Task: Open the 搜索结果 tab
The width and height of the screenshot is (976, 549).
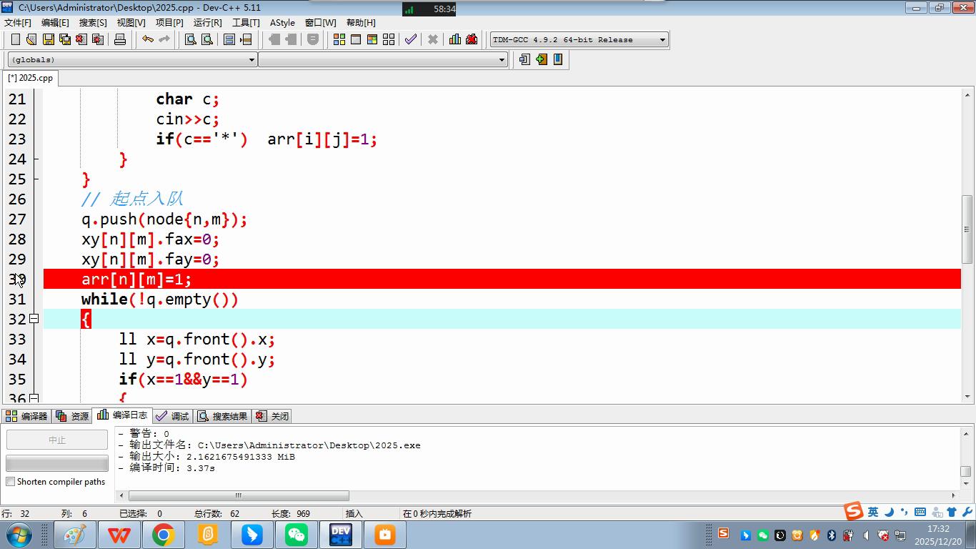Action: pos(222,416)
